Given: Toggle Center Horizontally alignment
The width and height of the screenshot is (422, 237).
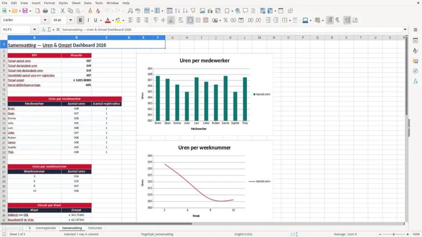Looking at the screenshot, I should pyautogui.click(x=138, y=20).
